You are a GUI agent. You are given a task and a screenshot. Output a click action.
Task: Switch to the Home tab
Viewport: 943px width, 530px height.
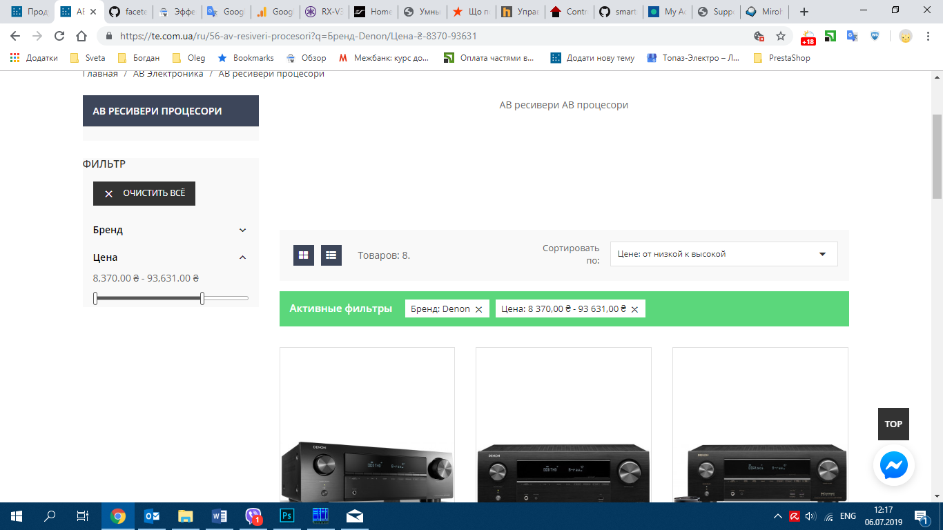pyautogui.click(x=373, y=12)
